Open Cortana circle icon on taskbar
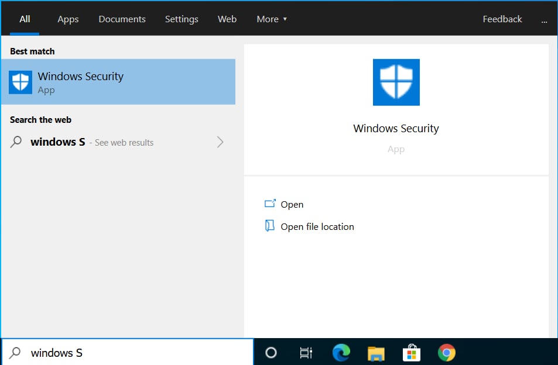This screenshot has width=558, height=365. (271, 353)
